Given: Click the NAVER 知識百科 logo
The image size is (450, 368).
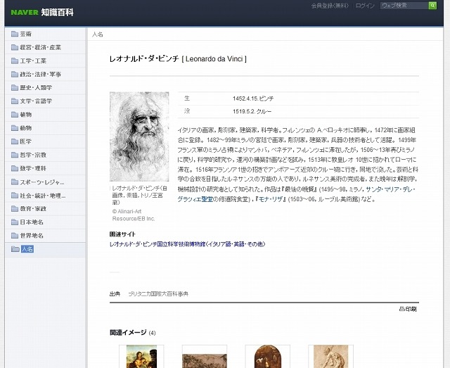Looking at the screenshot, I should tap(42, 13).
